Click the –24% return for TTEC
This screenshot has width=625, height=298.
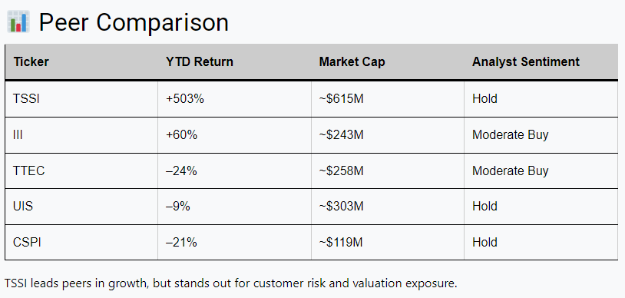coord(181,171)
